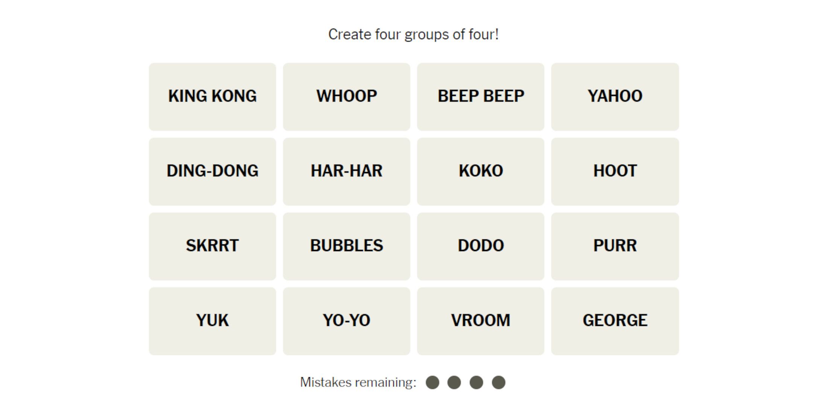Tap the KOKO tile
Image resolution: width=828 pixels, height=414 pixels.
click(x=481, y=172)
